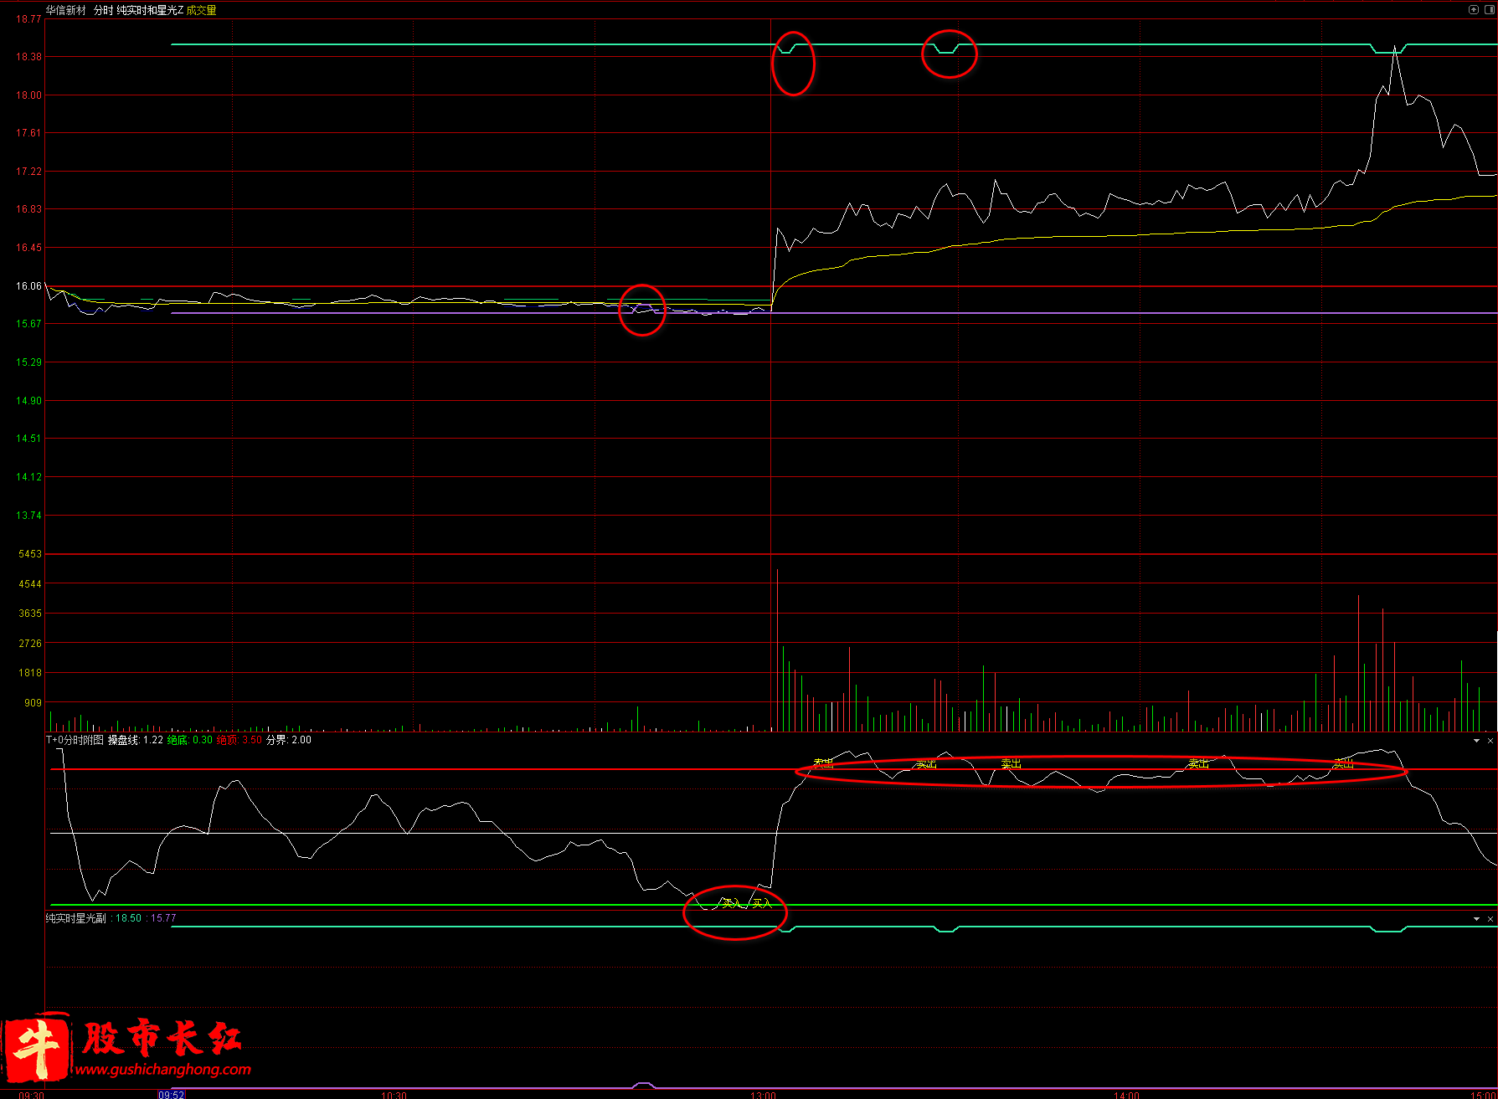Image resolution: width=1498 pixels, height=1099 pixels.
Task: Toggle the side panel icon at top right
Action: coord(1489,9)
